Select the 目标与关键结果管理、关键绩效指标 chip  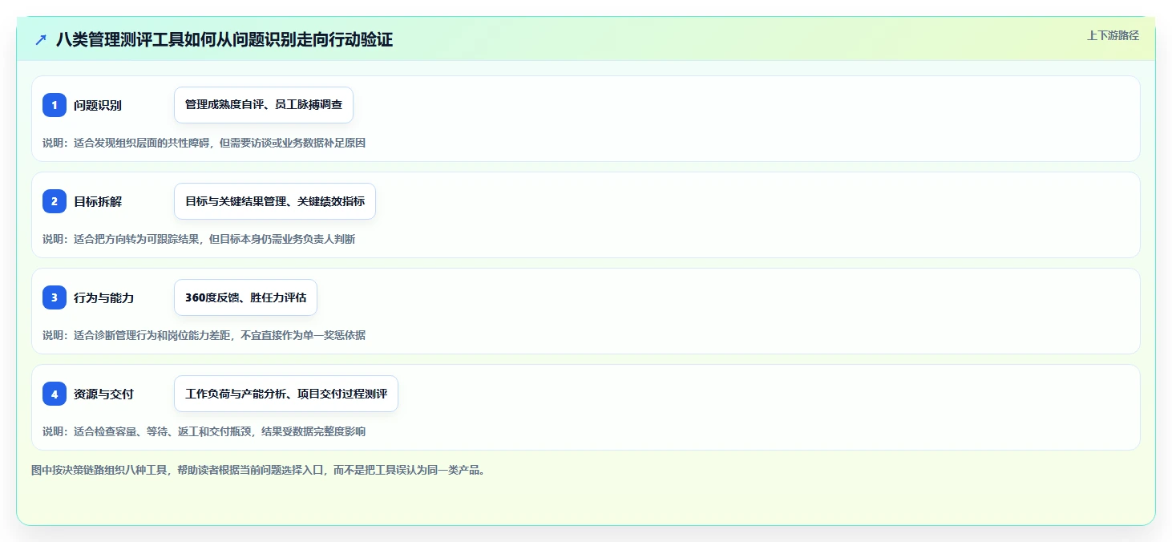click(x=275, y=201)
